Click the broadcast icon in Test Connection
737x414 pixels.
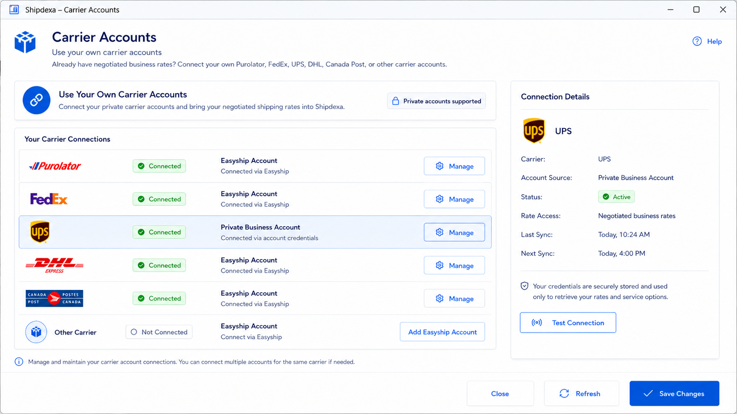(x=537, y=322)
